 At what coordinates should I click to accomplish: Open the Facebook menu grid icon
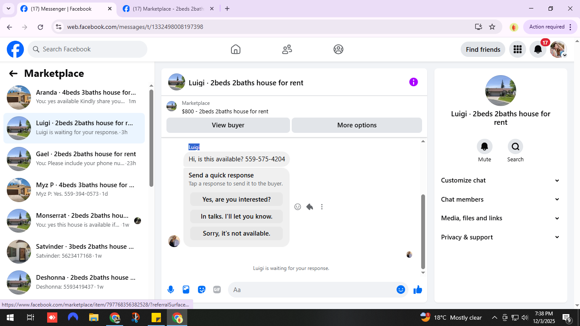click(x=517, y=49)
